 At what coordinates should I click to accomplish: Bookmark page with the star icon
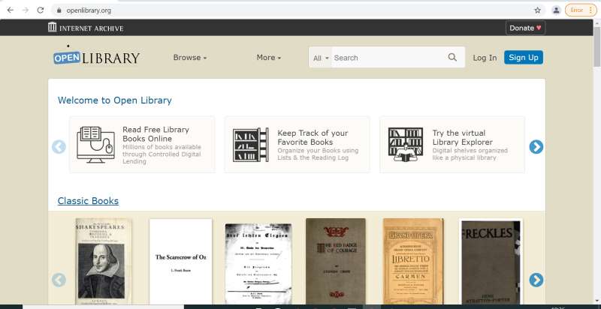537,10
